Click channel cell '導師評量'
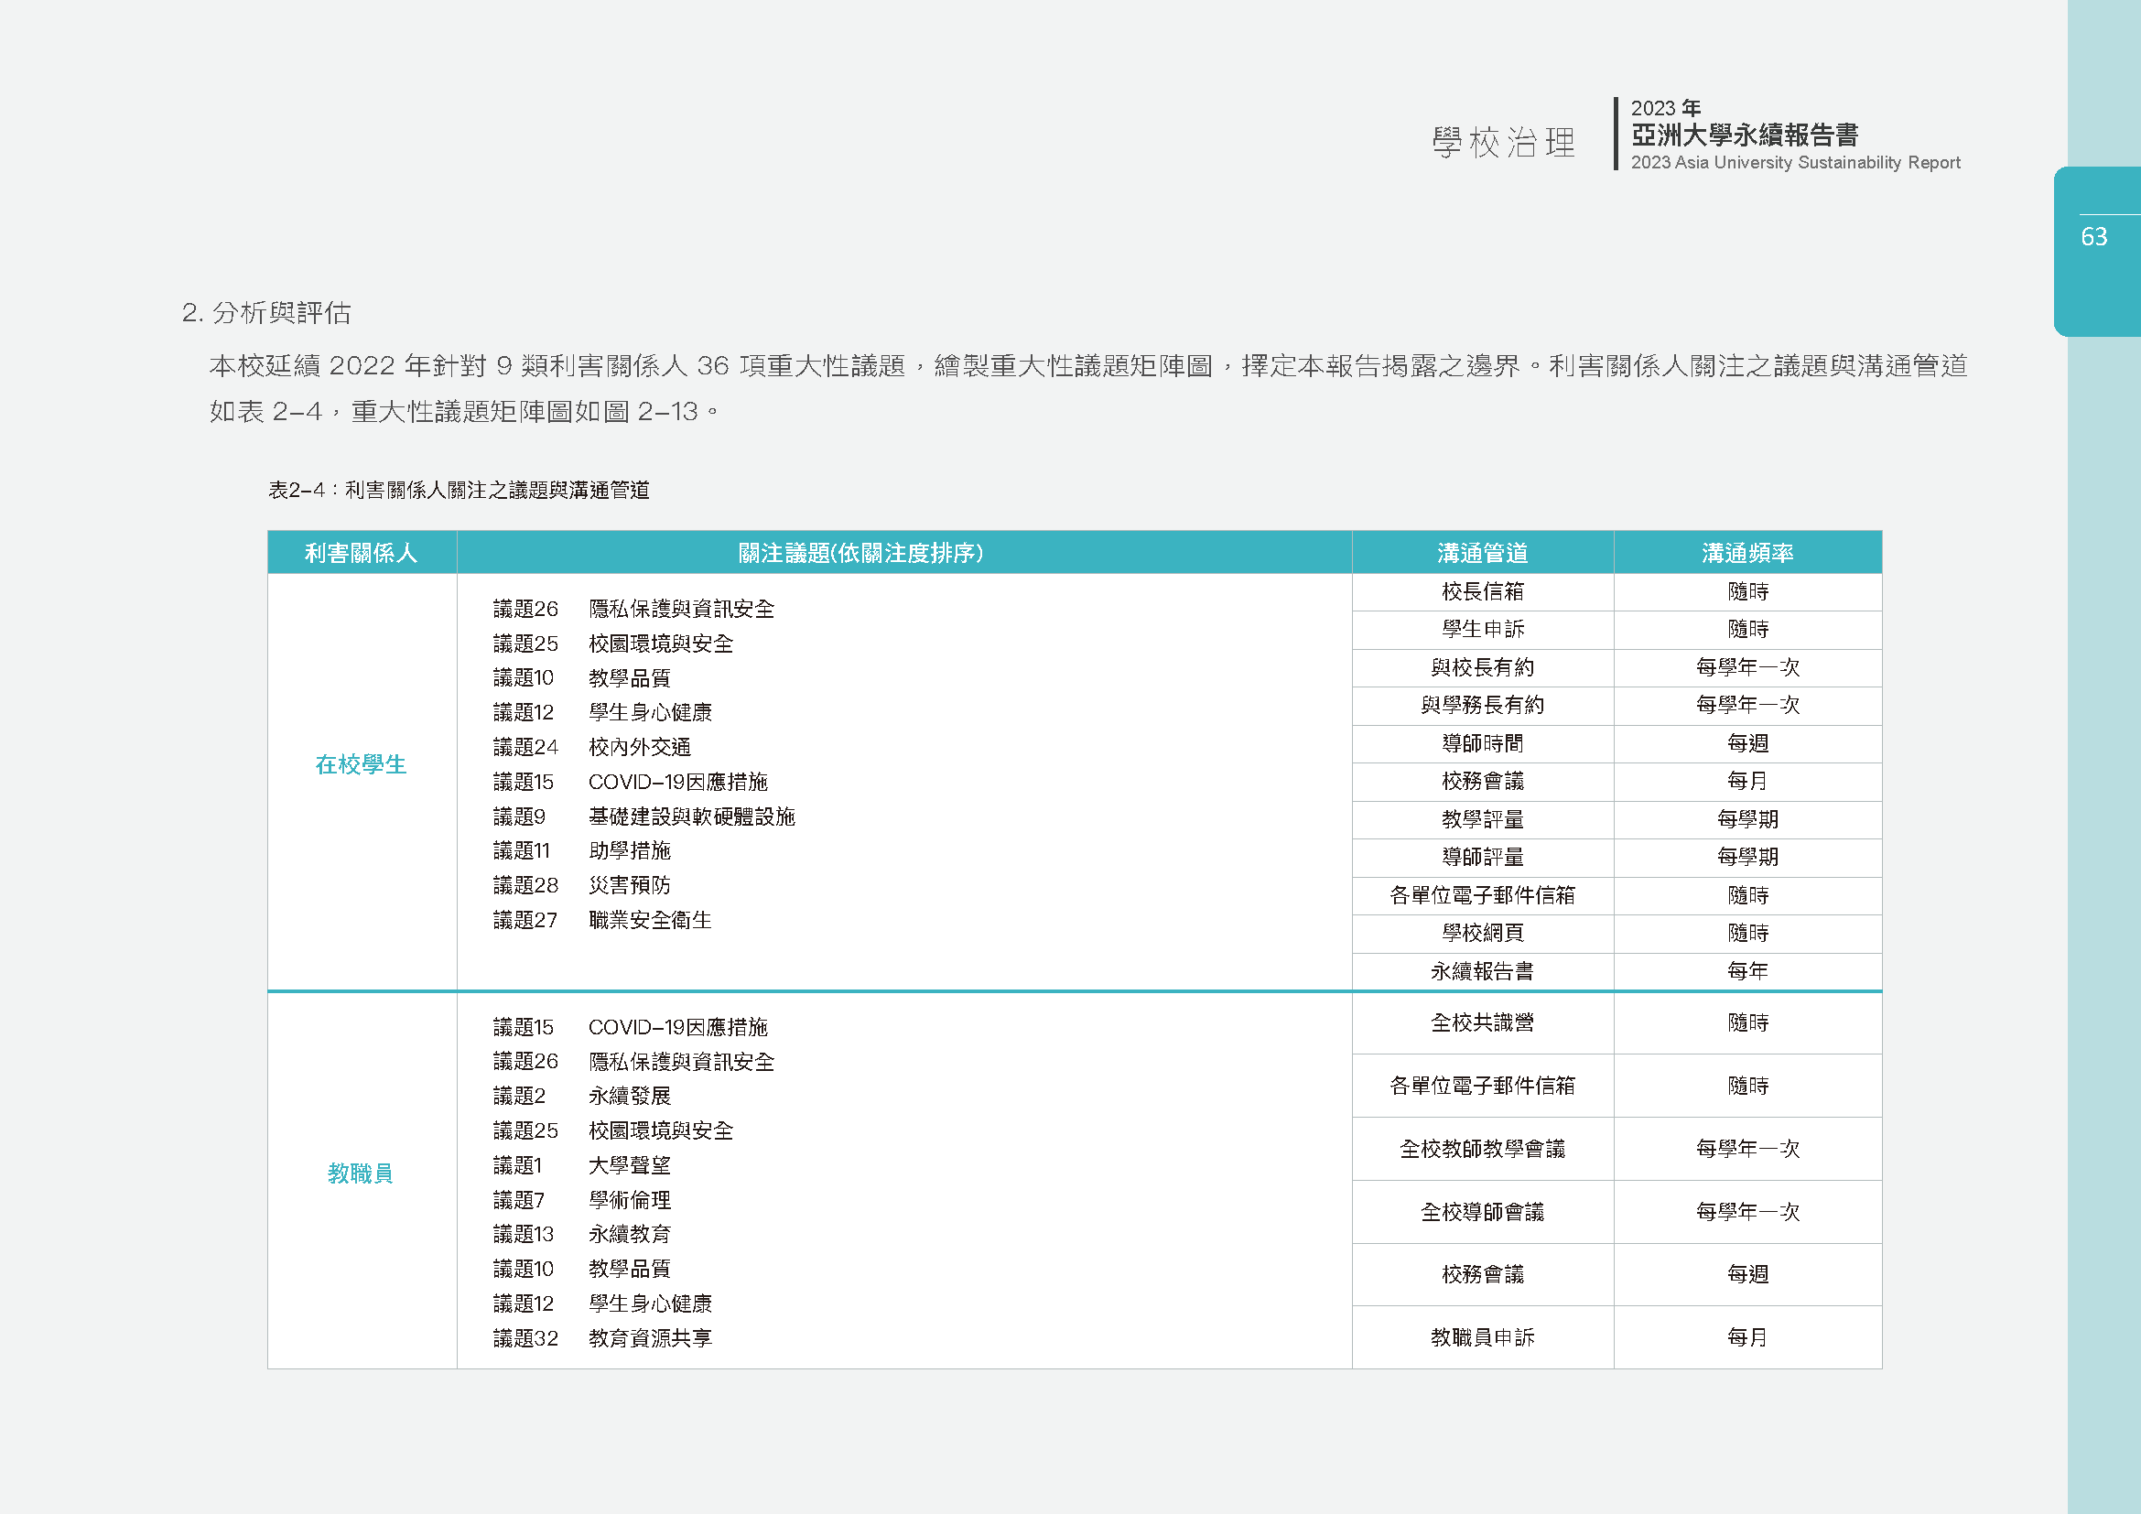The image size is (2141, 1514). pos(1483,857)
